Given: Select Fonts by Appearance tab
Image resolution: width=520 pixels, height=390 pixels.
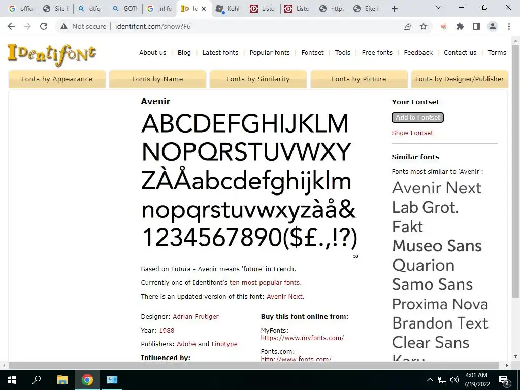Looking at the screenshot, I should pos(57,79).
